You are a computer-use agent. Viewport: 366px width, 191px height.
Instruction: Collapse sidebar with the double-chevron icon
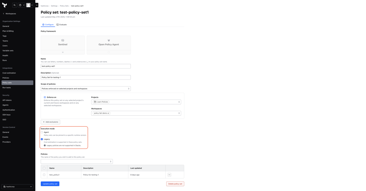(x=36, y=5)
